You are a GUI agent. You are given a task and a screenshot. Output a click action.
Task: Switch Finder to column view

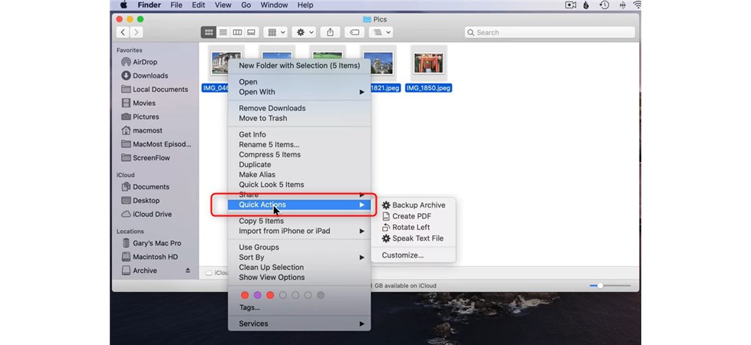click(237, 32)
